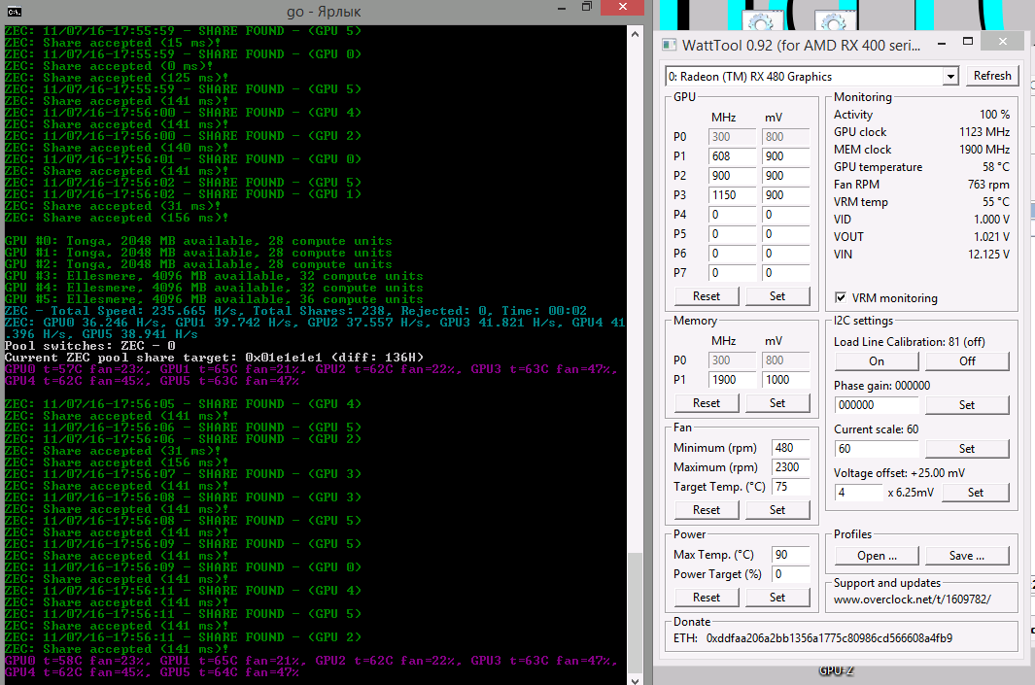Click Set in the Power section
The height and width of the screenshot is (685, 1035).
click(777, 598)
